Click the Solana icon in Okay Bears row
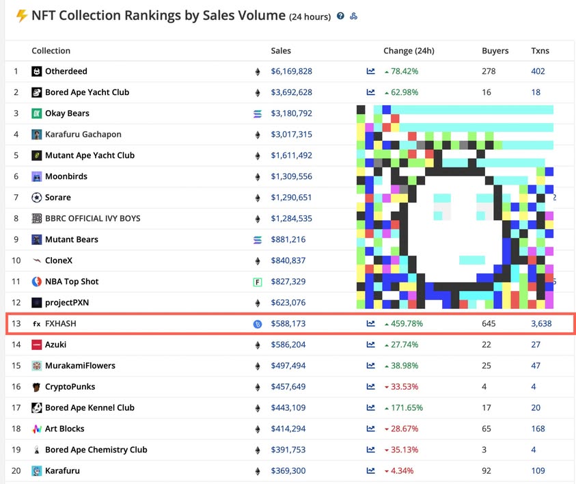This screenshot has height=484, width=576. pos(258,114)
